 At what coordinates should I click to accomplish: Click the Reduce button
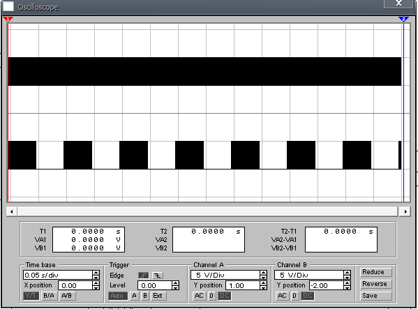376,272
